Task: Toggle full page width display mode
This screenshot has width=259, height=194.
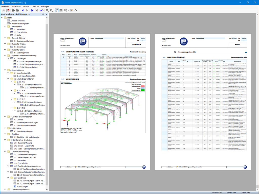Action: pyautogui.click(x=61, y=10)
